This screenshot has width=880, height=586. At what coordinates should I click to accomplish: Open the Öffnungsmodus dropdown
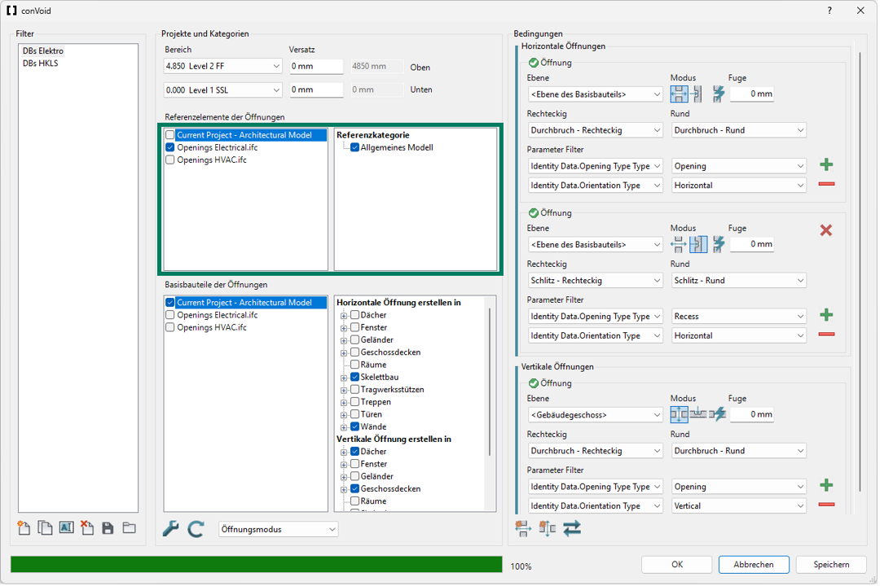tap(279, 529)
